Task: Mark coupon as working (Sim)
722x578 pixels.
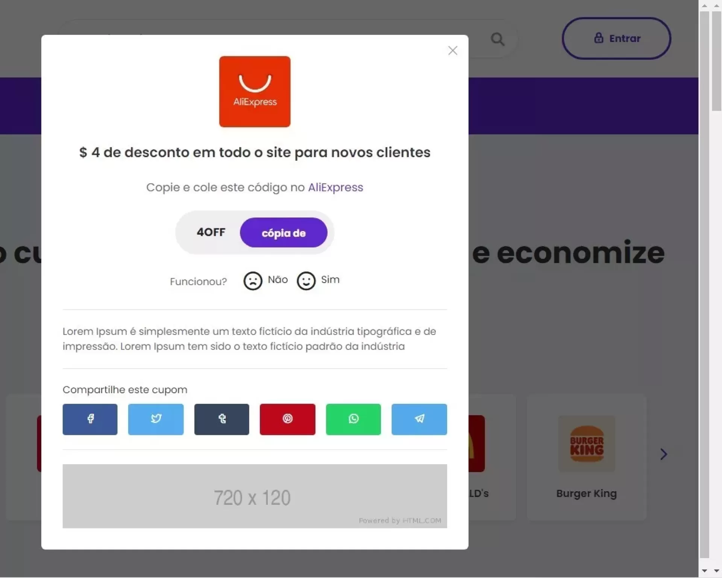Action: [x=318, y=281]
